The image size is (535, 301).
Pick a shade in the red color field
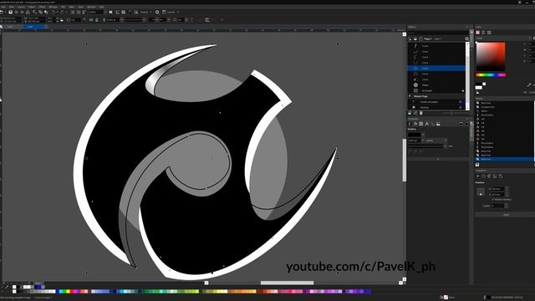click(x=491, y=56)
